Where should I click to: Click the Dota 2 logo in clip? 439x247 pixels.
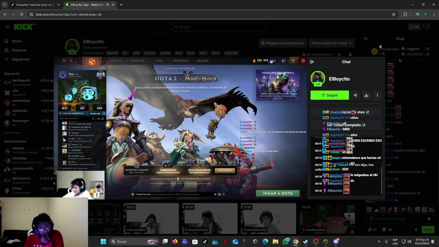coord(92,61)
